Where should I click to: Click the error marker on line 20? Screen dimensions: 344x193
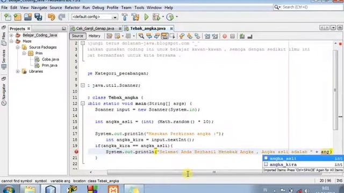[76, 151]
